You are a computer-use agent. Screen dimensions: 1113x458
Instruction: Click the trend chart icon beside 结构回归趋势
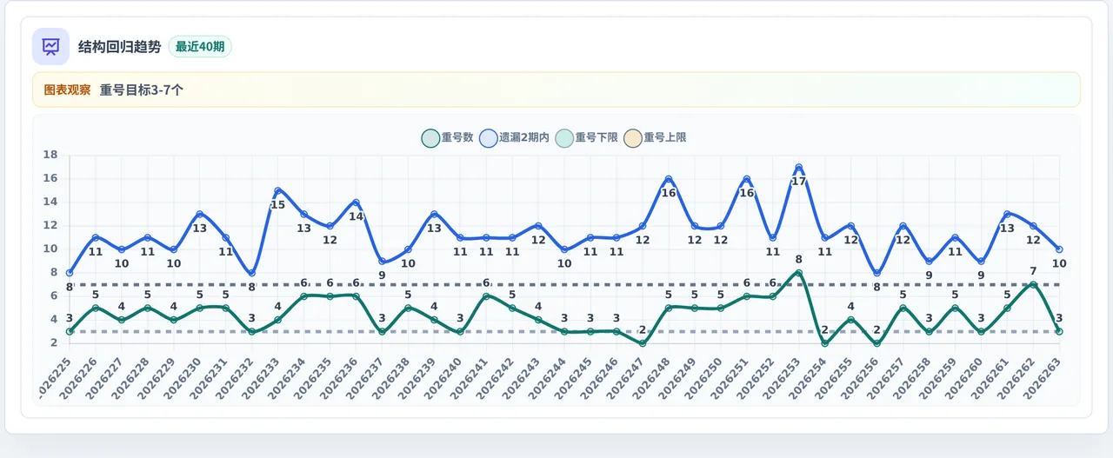[50, 46]
